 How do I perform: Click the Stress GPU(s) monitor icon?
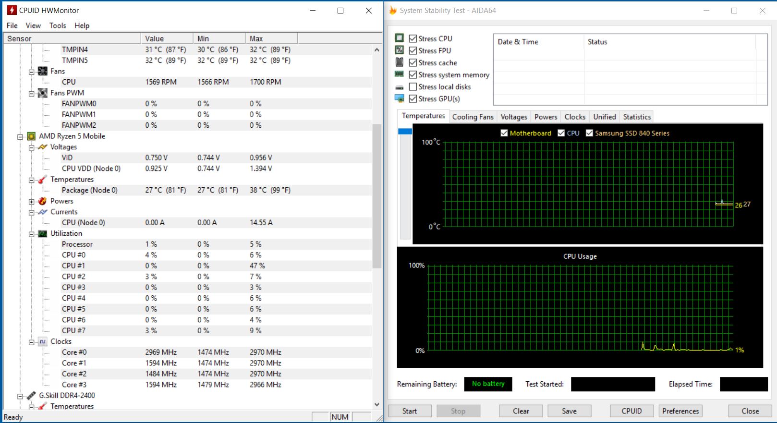(399, 98)
